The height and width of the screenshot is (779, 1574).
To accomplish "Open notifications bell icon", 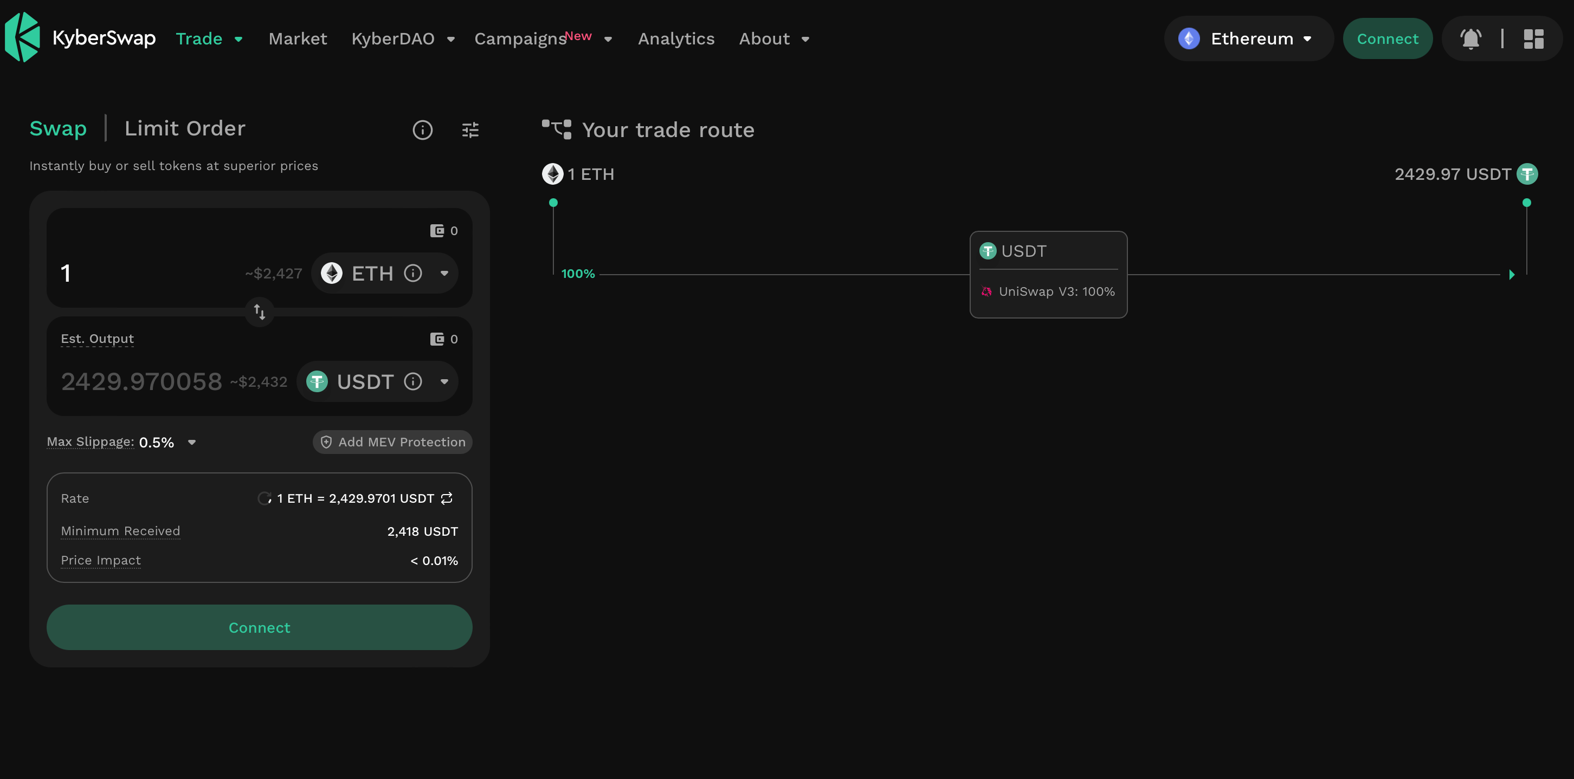I will 1470,38.
